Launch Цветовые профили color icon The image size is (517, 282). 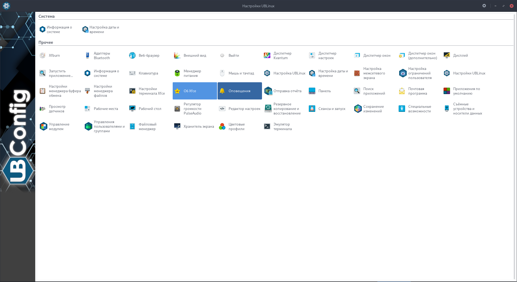(x=222, y=127)
